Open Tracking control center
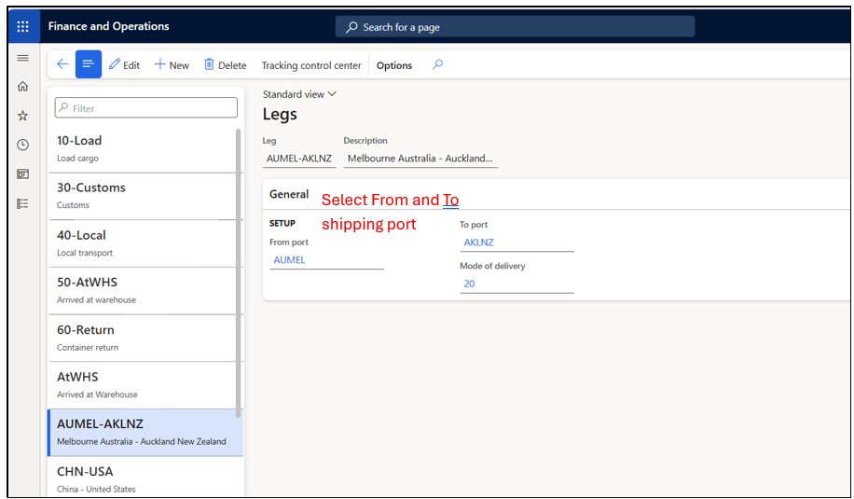Viewport: 854px width, 499px height. pos(311,65)
